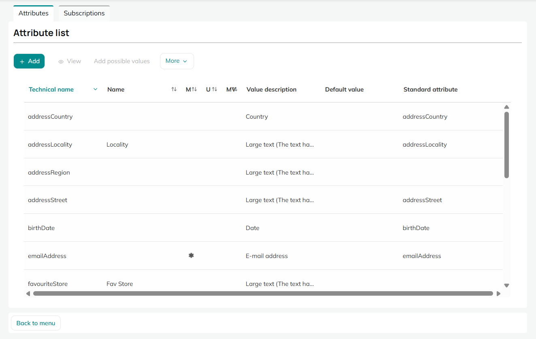This screenshot has height=339, width=536.
Task: Click birthDate in Standard attribute column
Action: pyautogui.click(x=416, y=228)
